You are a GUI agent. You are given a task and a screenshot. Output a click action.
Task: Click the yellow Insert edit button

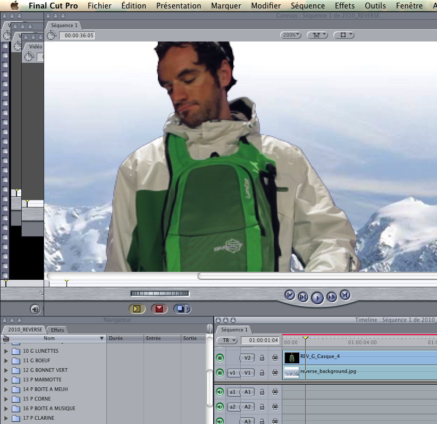coord(137,309)
